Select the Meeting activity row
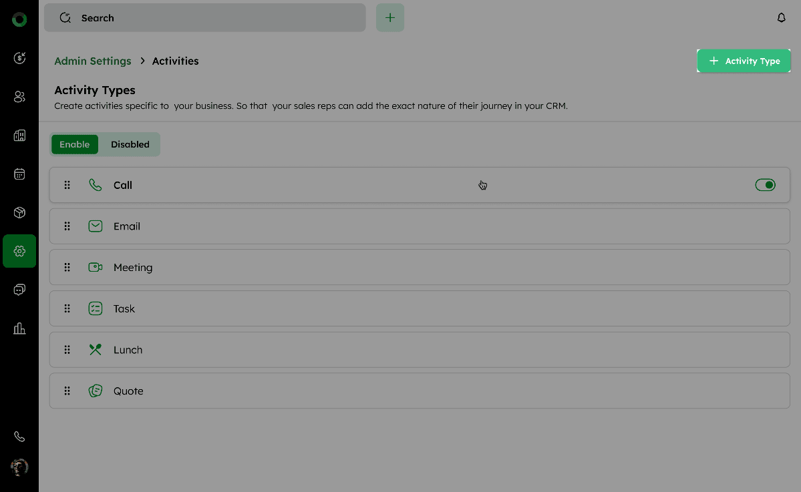This screenshot has height=492, width=801. point(420,268)
